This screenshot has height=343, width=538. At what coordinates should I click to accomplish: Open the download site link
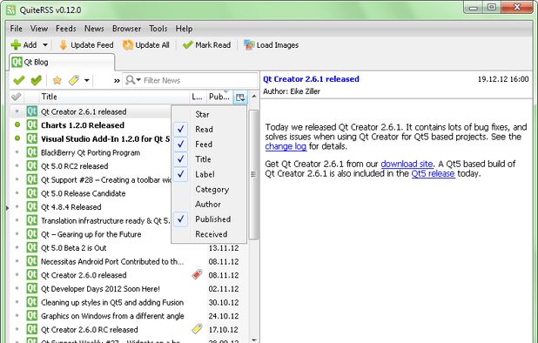[x=407, y=164]
